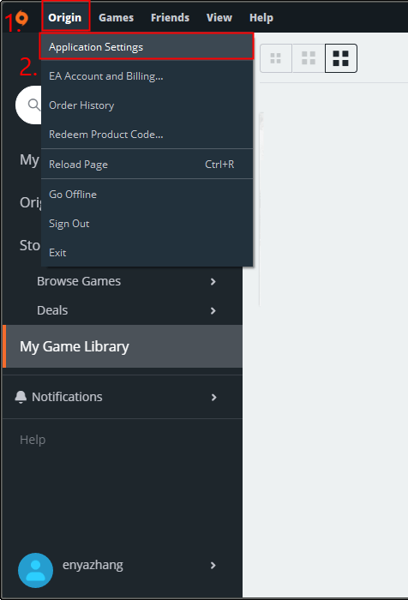Click Reload Page entry

147,165
